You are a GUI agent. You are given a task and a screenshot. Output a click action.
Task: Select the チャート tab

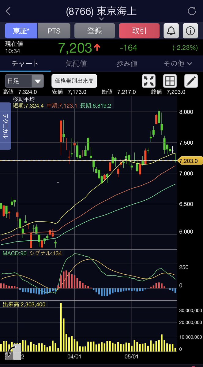(25, 63)
